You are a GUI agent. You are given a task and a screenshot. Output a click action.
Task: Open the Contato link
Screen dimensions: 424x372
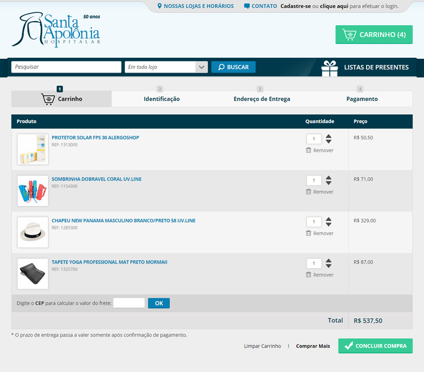pos(261,6)
